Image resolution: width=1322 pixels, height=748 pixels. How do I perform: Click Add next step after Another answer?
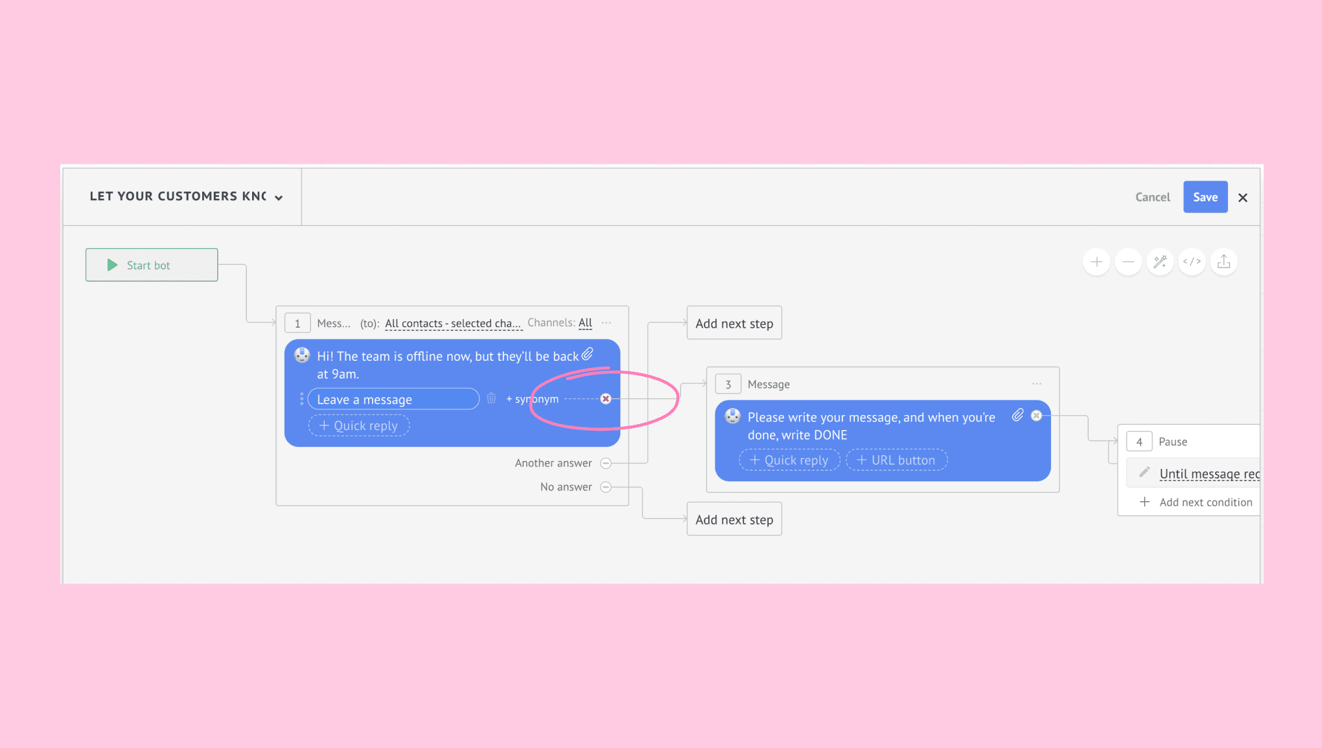pos(734,323)
